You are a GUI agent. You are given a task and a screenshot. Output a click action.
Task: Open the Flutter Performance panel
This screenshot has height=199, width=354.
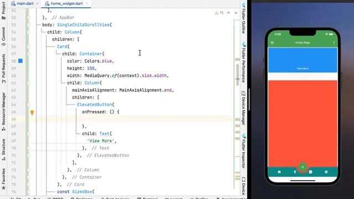point(243,62)
